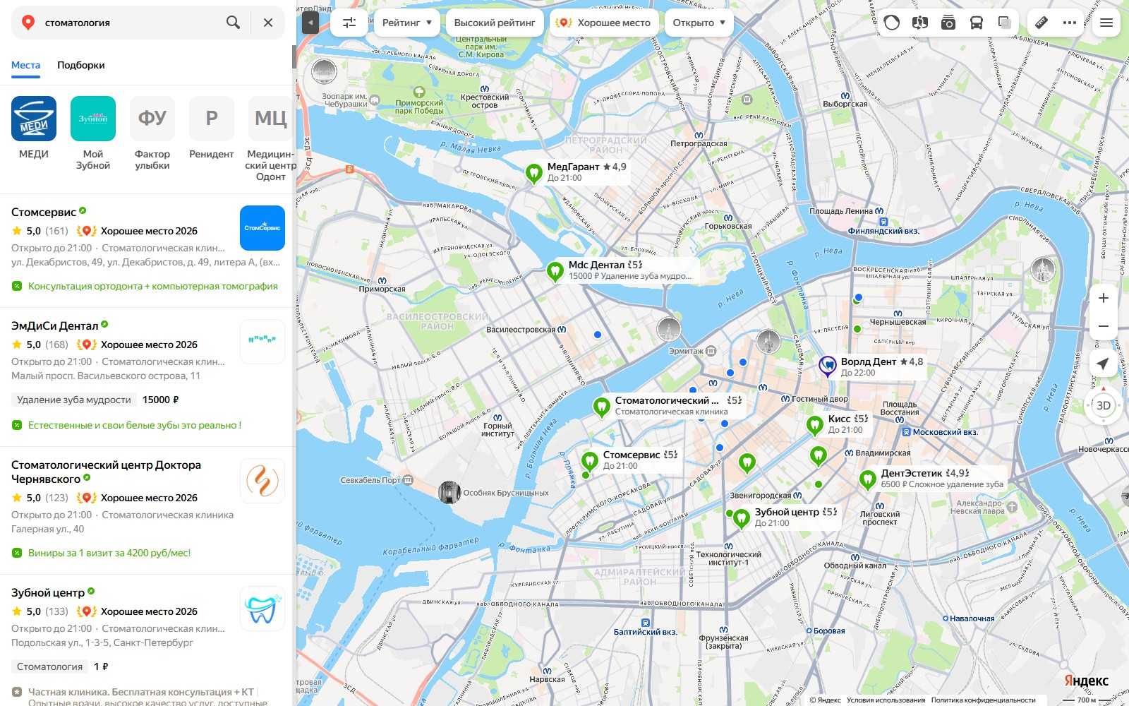Screen dimensions: 1129x706
Task: Show the traffic layer on the map
Action: [x=892, y=23]
